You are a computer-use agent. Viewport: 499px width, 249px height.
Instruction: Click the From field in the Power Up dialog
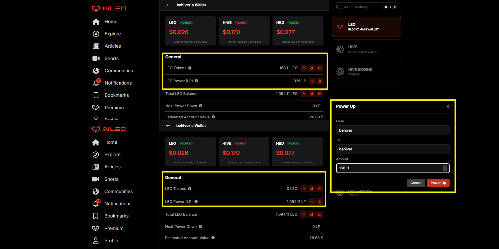[393, 130]
